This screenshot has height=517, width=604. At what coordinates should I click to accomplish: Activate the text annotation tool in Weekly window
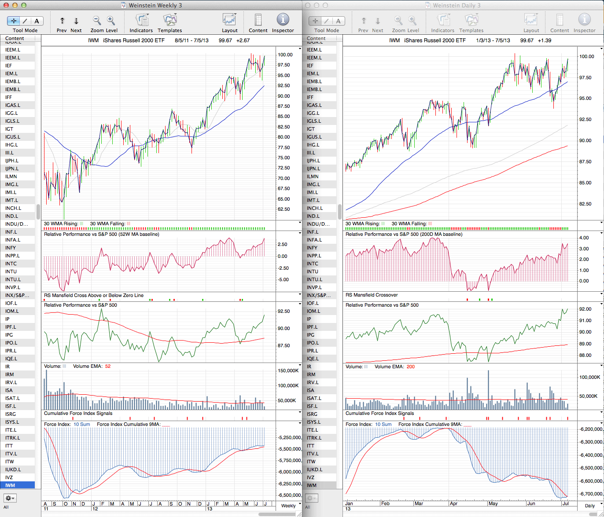point(37,21)
